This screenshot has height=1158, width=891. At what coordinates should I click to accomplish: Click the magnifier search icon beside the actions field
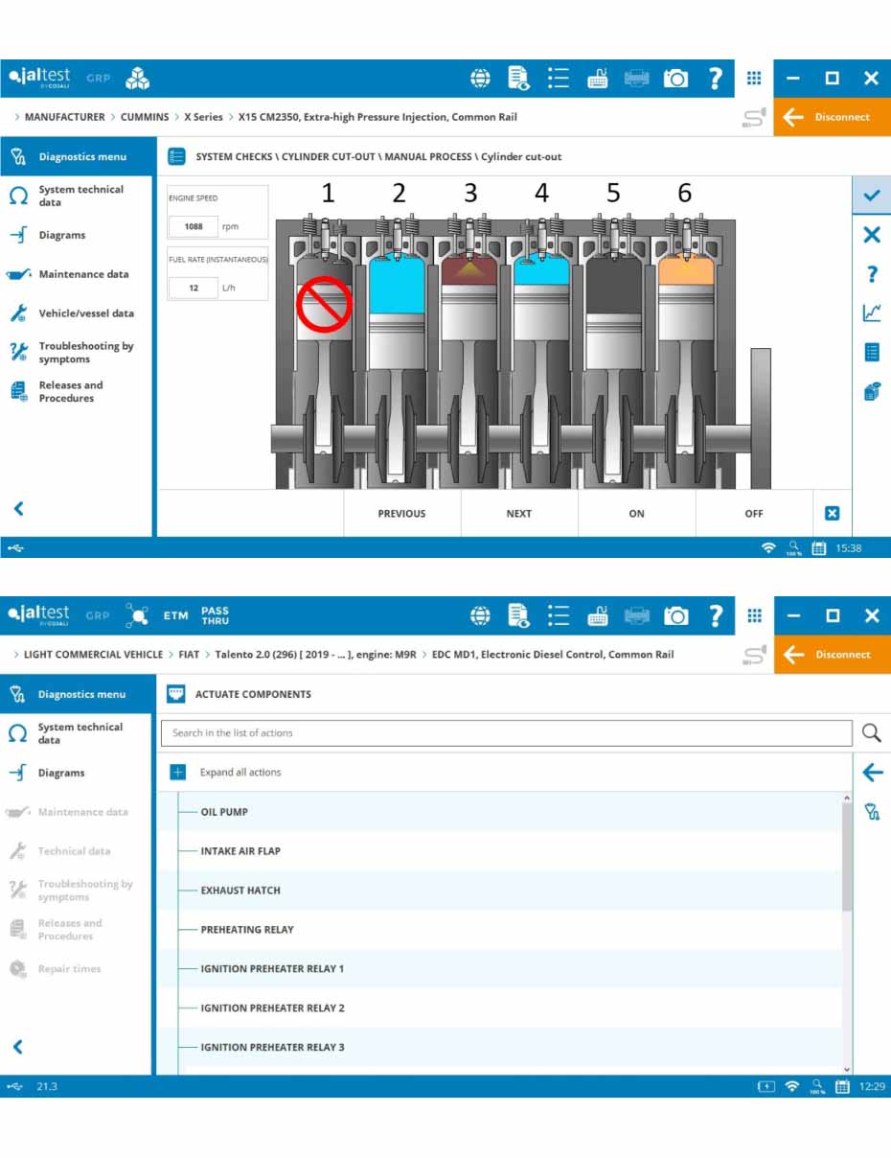(x=871, y=733)
